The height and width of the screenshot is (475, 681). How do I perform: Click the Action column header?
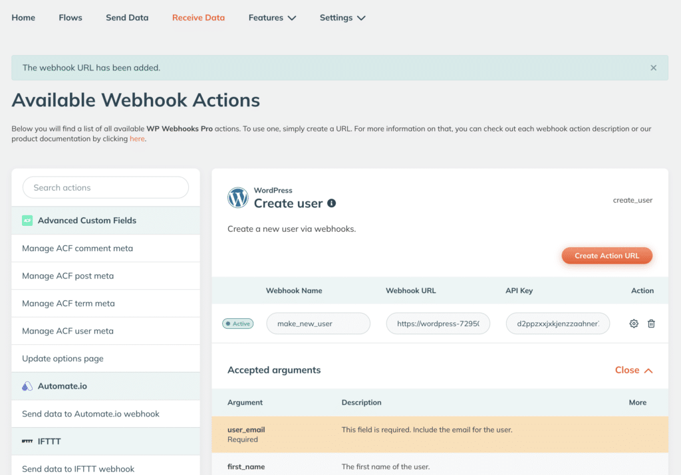(x=642, y=290)
